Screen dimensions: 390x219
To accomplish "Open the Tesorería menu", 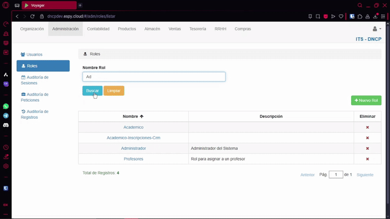I will pyautogui.click(x=197, y=29).
